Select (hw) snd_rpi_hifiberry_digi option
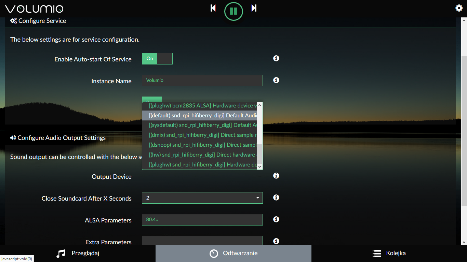This screenshot has width=467, height=262. point(199,155)
